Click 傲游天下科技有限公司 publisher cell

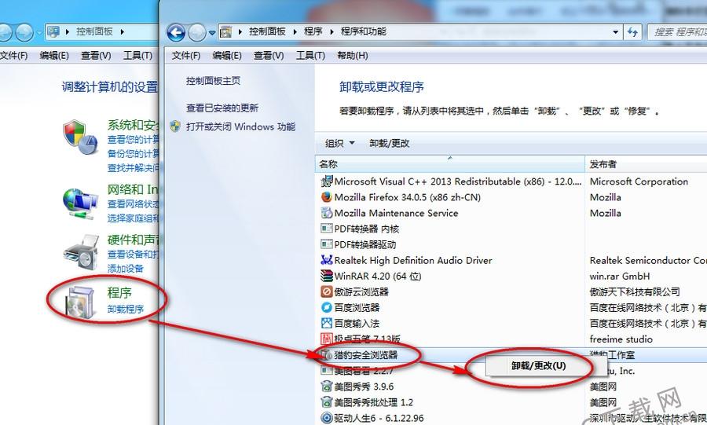(x=635, y=291)
